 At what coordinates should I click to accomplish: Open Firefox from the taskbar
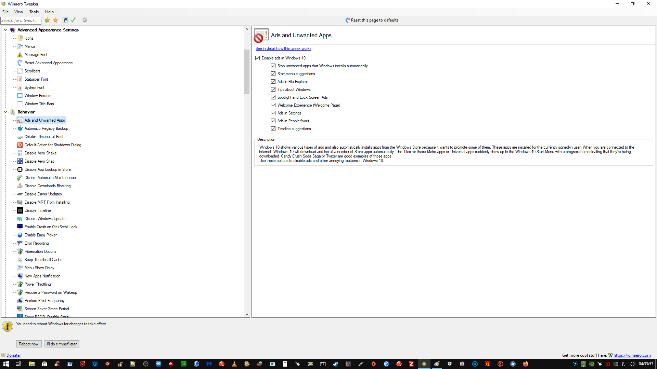(525, 364)
